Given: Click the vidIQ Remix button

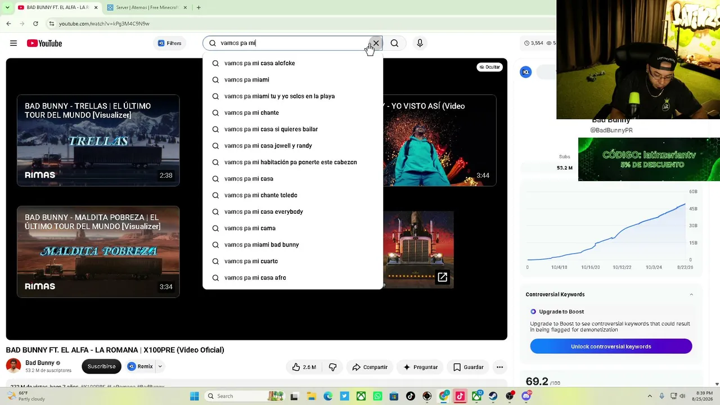Looking at the screenshot, I should [x=140, y=366].
